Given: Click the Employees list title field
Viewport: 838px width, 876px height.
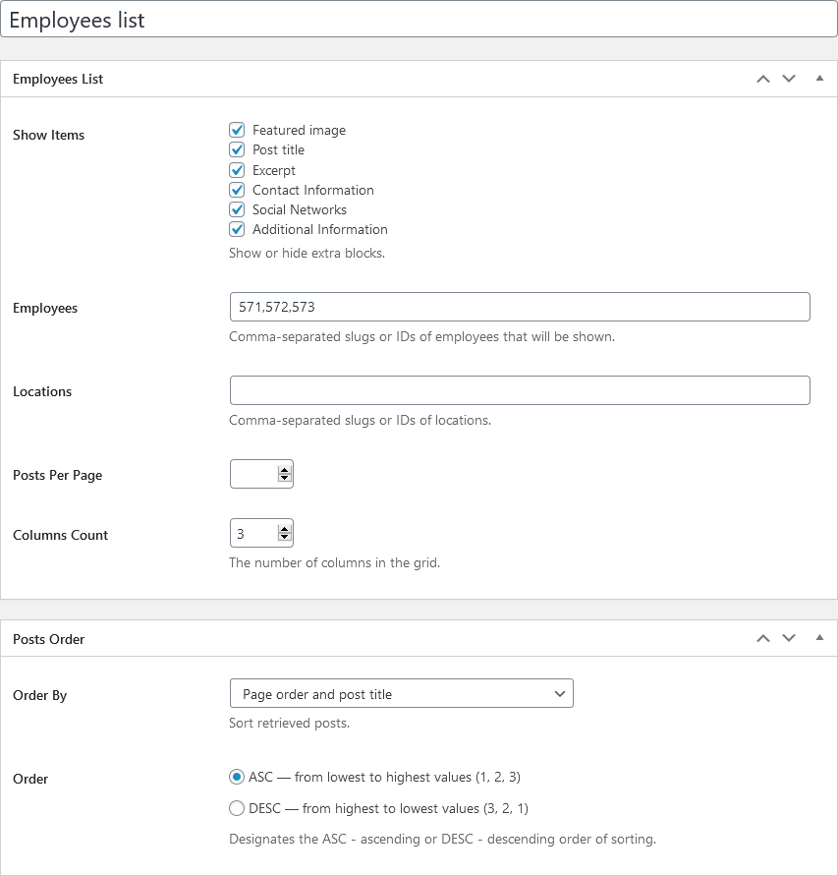Looking at the screenshot, I should point(419,20).
